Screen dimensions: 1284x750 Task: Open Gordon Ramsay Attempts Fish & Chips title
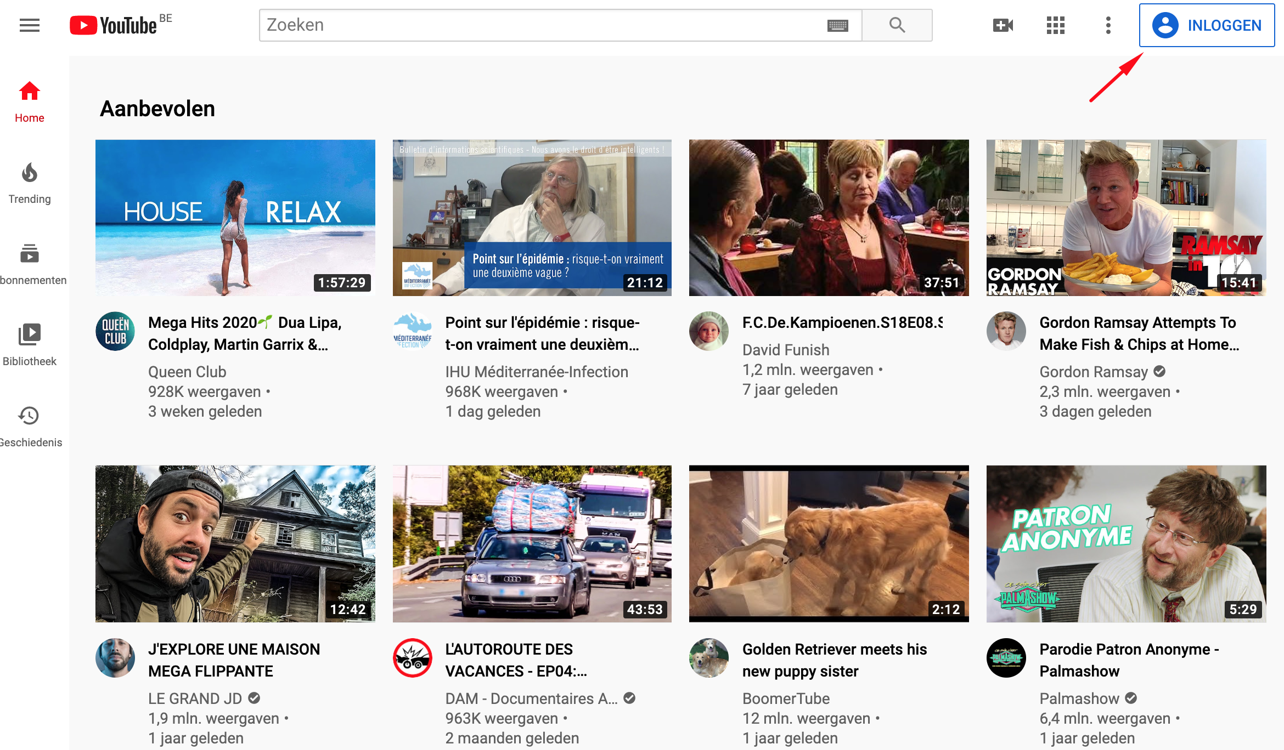[x=1140, y=333]
